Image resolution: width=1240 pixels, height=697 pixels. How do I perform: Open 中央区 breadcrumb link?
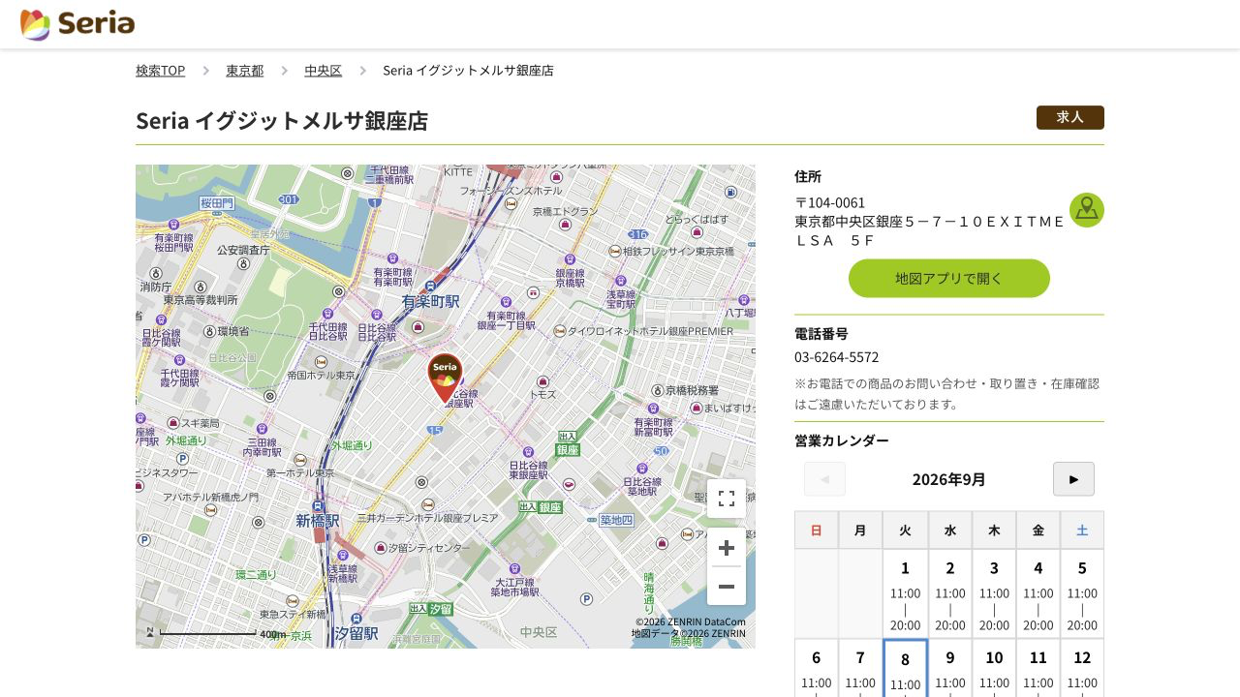pyautogui.click(x=324, y=71)
